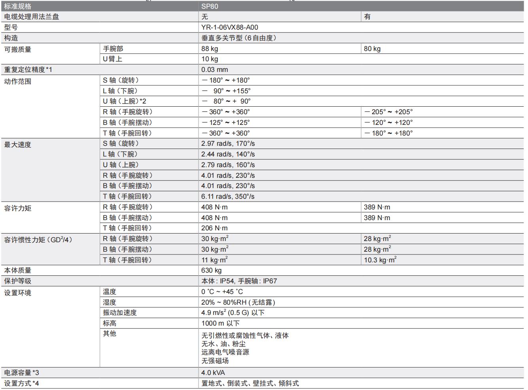This screenshot has width=528, height=390.
Task: Select the T轴 with-flange range '−180° ~ +180°'
Action: click(x=388, y=133)
